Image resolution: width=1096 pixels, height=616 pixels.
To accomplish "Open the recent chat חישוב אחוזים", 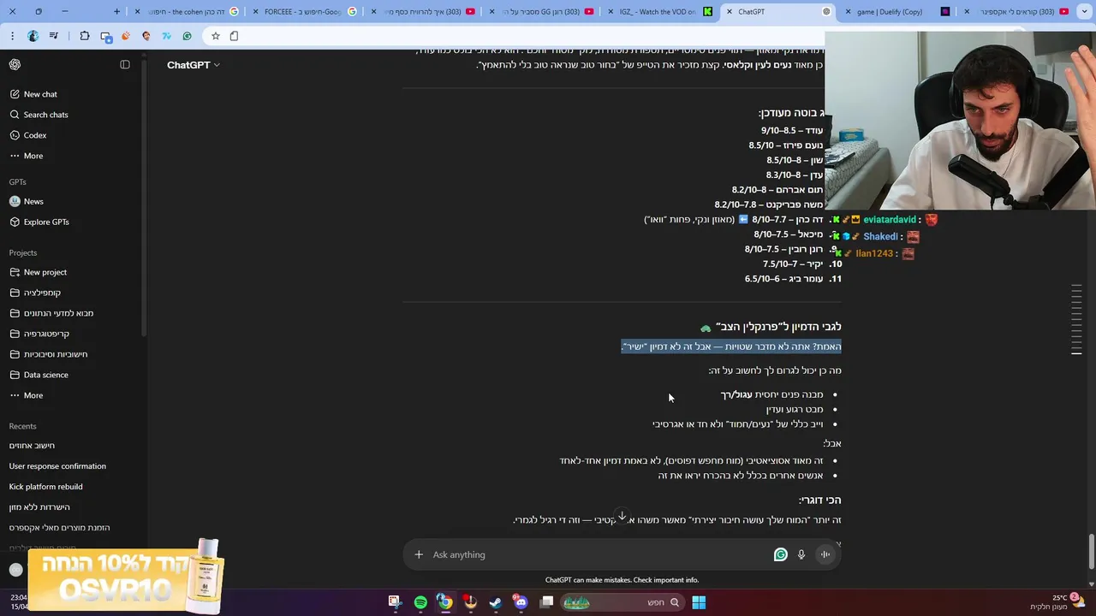I will point(32,446).
